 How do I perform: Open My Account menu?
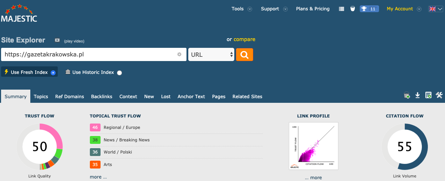coord(400,9)
